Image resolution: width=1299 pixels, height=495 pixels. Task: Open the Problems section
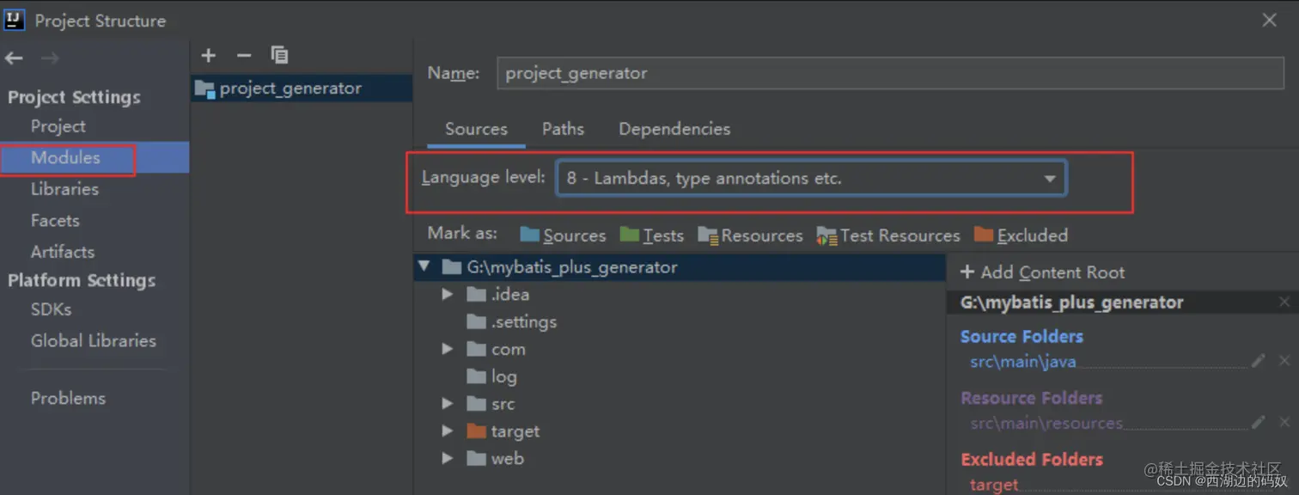point(68,399)
